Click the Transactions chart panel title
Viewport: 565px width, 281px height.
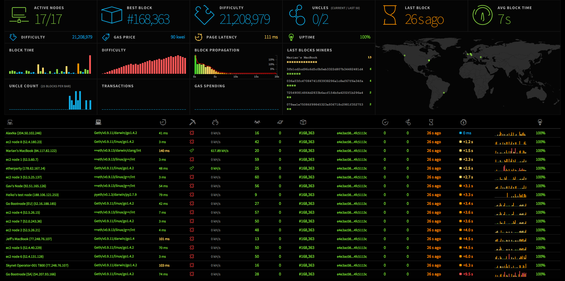point(118,86)
